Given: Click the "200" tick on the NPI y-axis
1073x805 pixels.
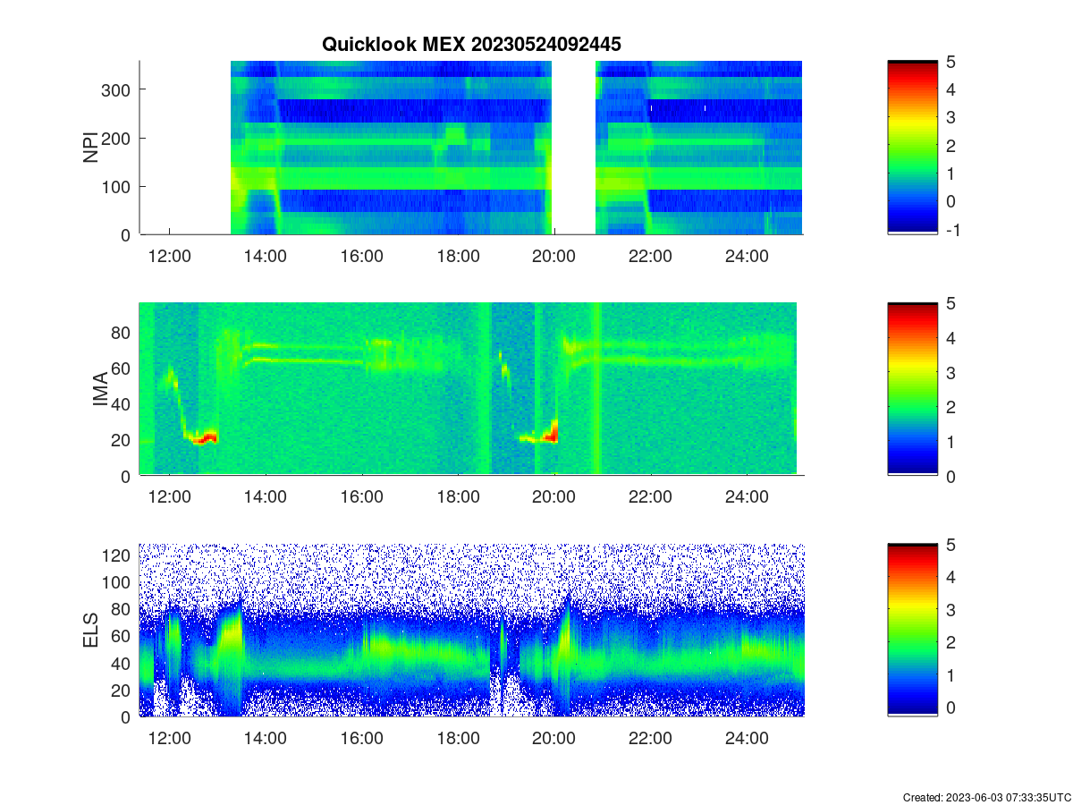Looking at the screenshot, I should tap(117, 138).
